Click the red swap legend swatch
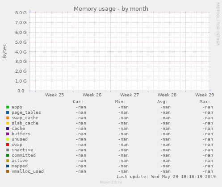 (8, 145)
